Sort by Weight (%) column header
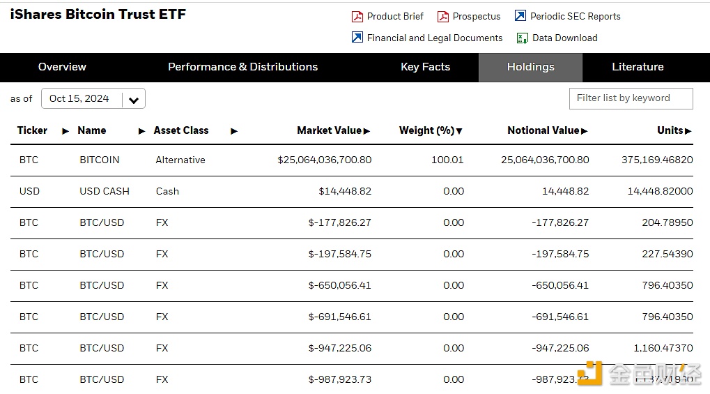 (x=426, y=130)
